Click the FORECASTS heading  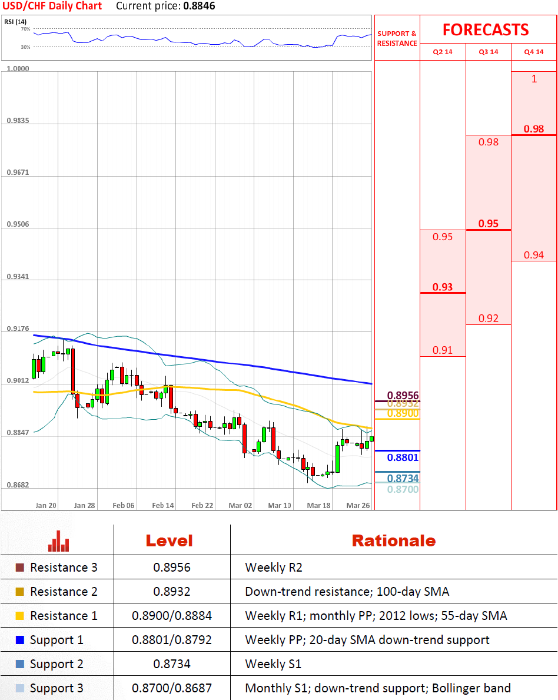click(x=486, y=30)
